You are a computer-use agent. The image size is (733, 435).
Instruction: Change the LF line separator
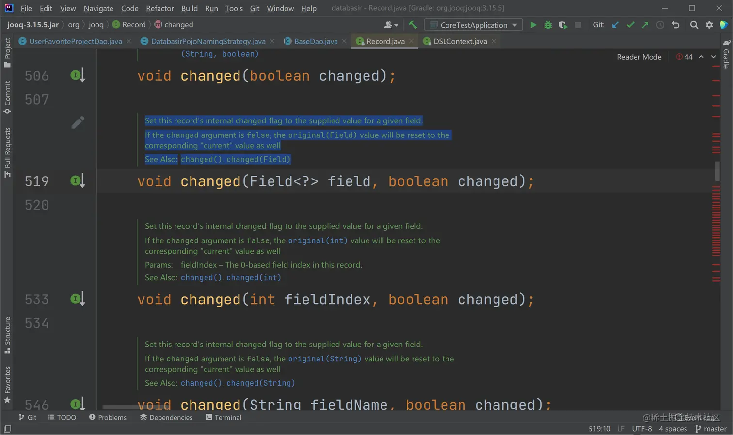621,429
